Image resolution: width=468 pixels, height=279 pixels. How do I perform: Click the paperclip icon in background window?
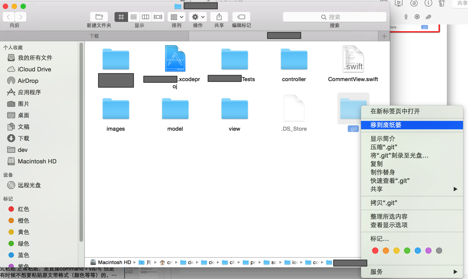[x=429, y=17]
